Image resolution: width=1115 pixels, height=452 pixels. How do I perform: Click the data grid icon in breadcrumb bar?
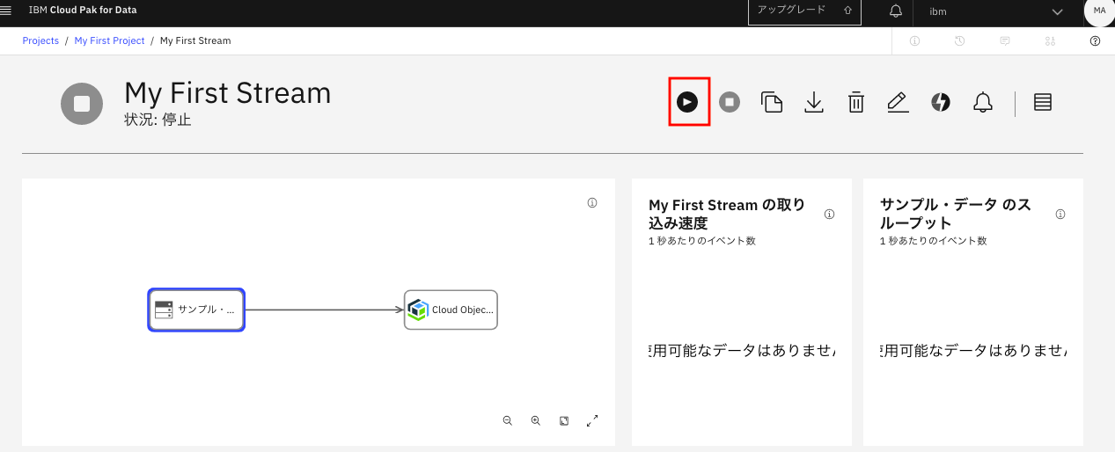tap(1050, 40)
